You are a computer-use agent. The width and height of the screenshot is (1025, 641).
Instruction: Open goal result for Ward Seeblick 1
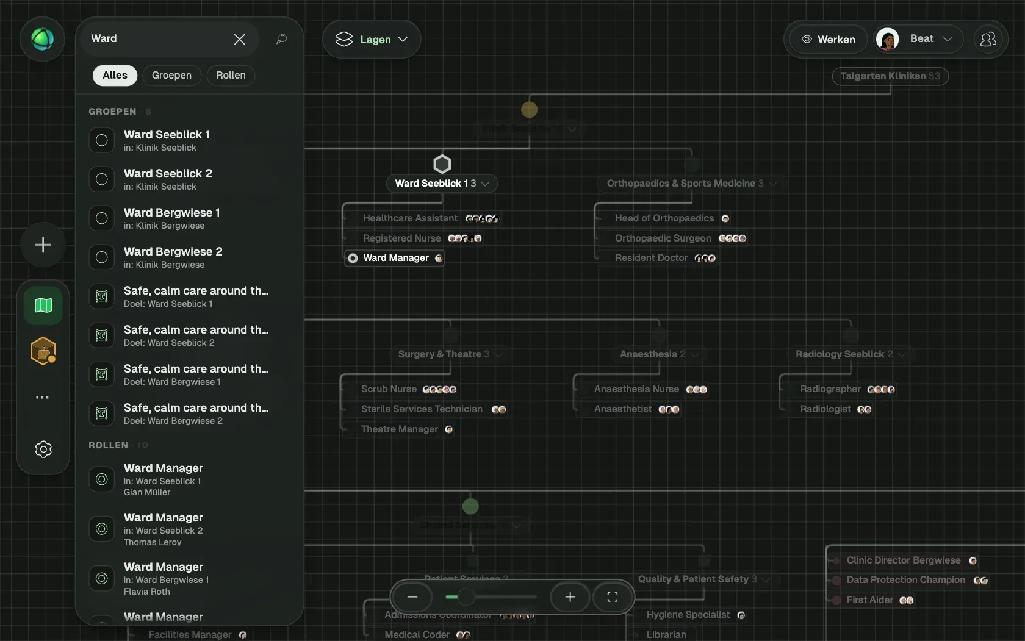click(189, 296)
